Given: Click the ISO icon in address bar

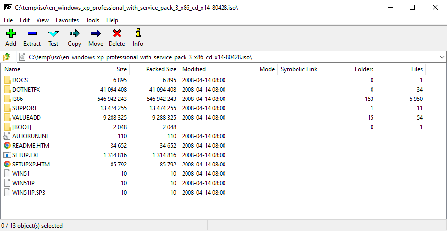Looking at the screenshot, I should click(x=23, y=57).
